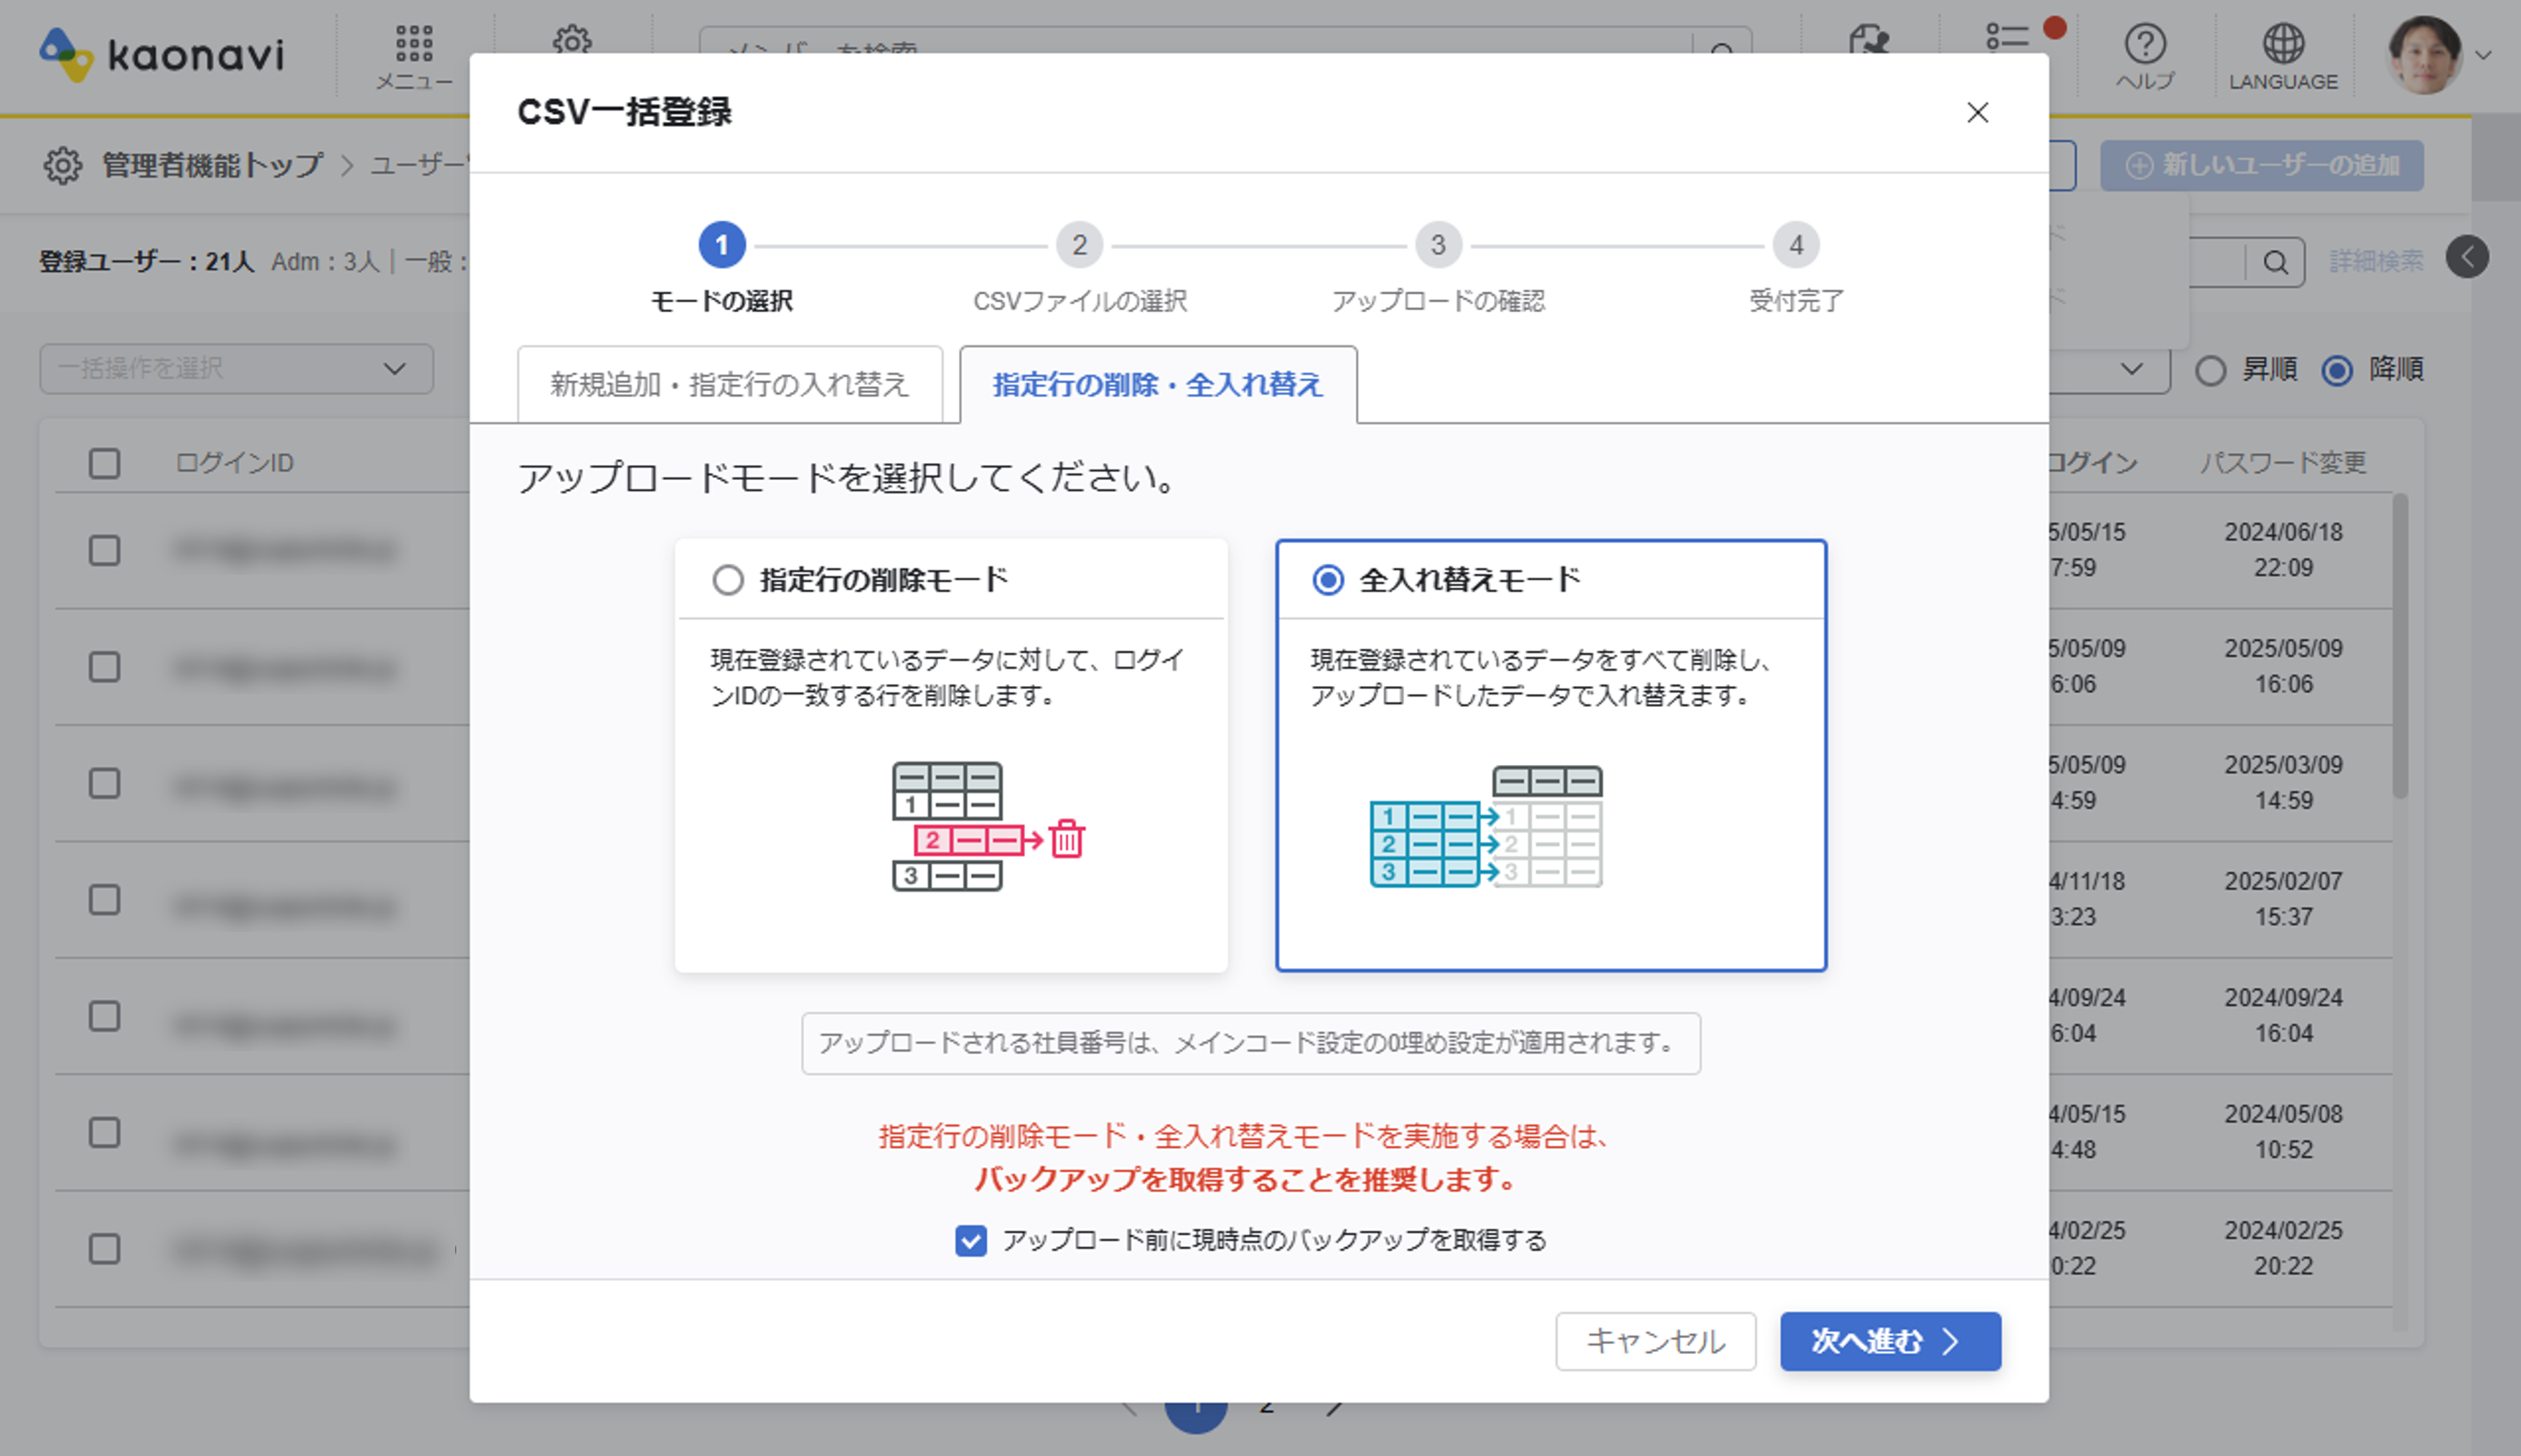Select 指定行の削除モード radio button

[728, 580]
